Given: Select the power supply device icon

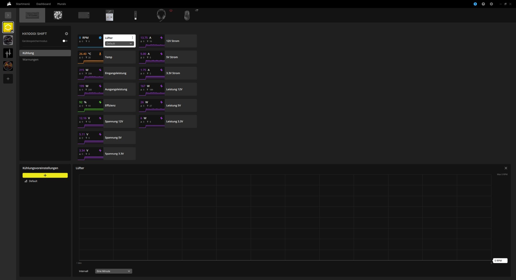Looking at the screenshot, I should (32, 15).
